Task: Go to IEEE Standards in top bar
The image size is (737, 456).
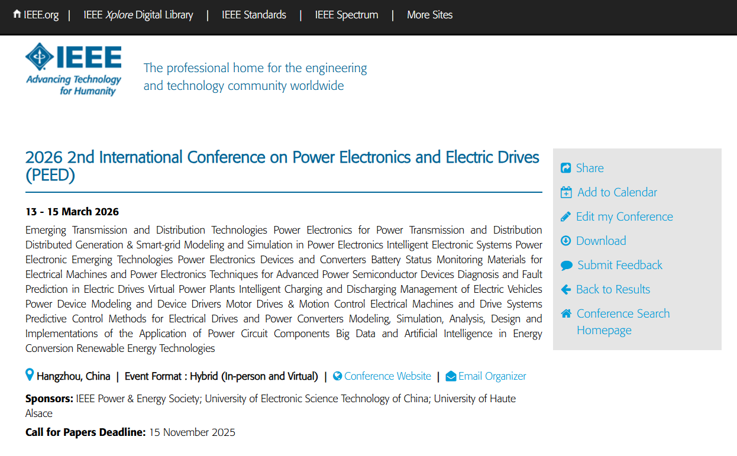Action: coord(254,15)
